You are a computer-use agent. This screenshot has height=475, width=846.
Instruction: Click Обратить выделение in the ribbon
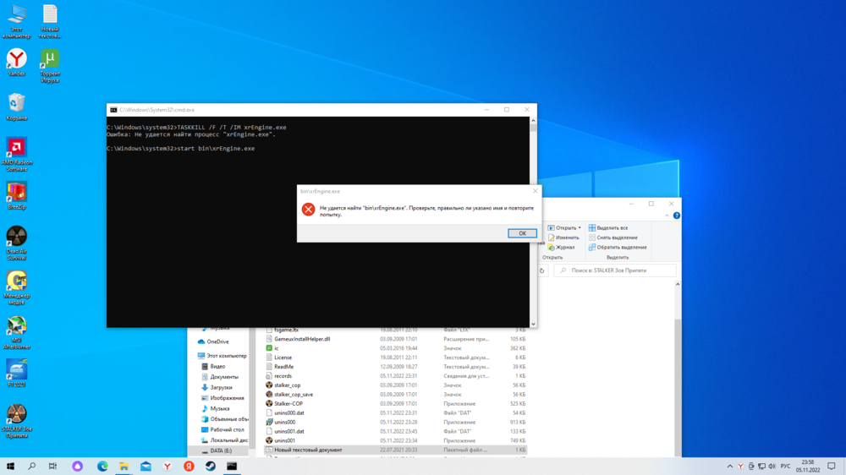(x=621, y=248)
